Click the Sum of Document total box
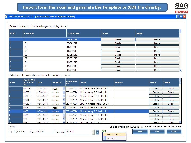This screenshot has width=191, height=143. 163,127
